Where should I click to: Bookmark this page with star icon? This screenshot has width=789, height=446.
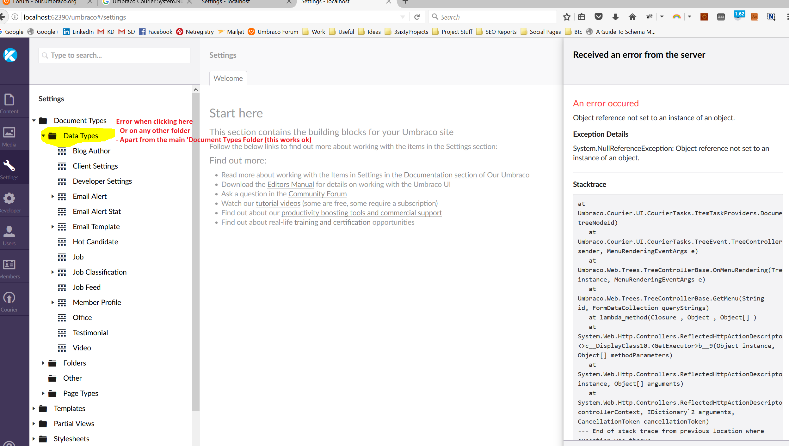567,17
